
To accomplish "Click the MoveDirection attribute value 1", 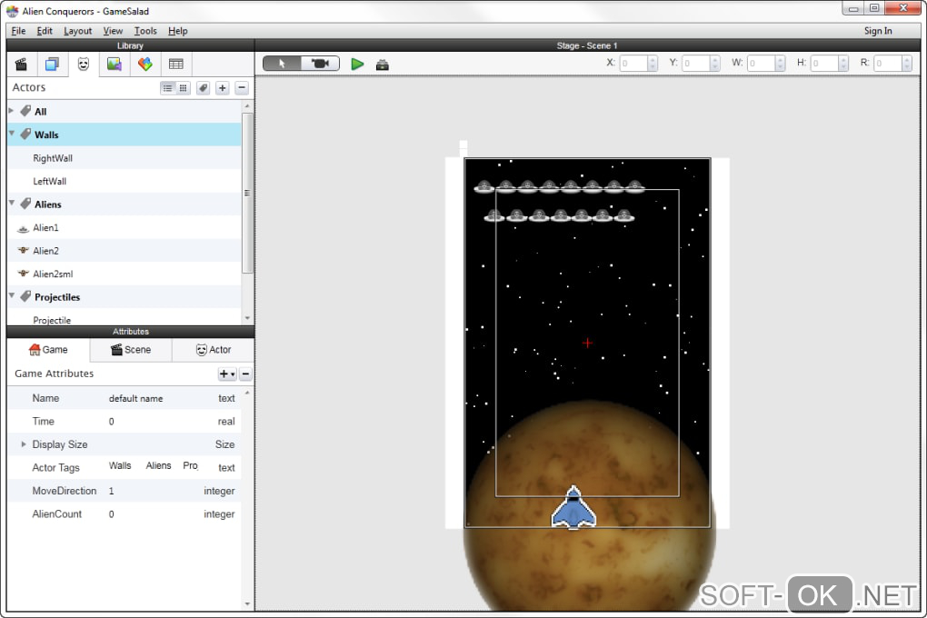I will click(x=111, y=491).
